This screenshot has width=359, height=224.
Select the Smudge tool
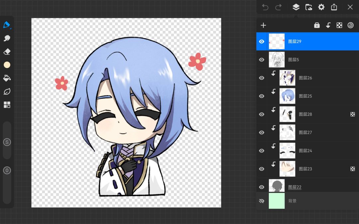pyautogui.click(x=7, y=38)
